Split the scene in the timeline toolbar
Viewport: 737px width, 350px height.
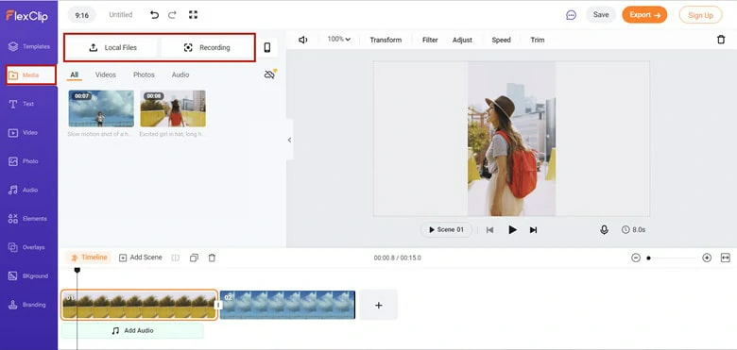coord(176,258)
